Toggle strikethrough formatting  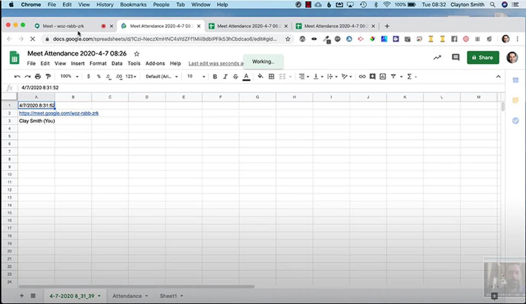(236, 76)
